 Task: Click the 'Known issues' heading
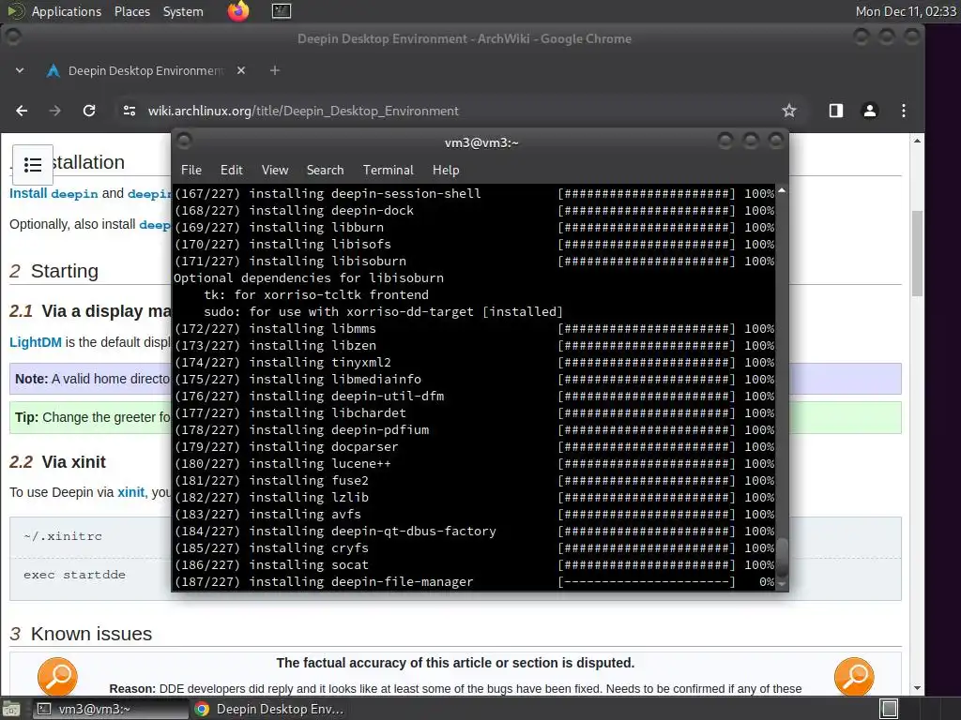point(91,634)
